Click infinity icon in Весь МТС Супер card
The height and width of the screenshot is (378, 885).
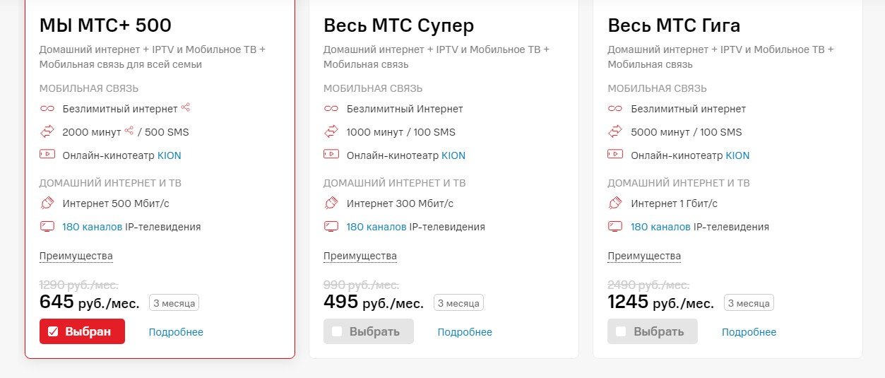point(331,109)
